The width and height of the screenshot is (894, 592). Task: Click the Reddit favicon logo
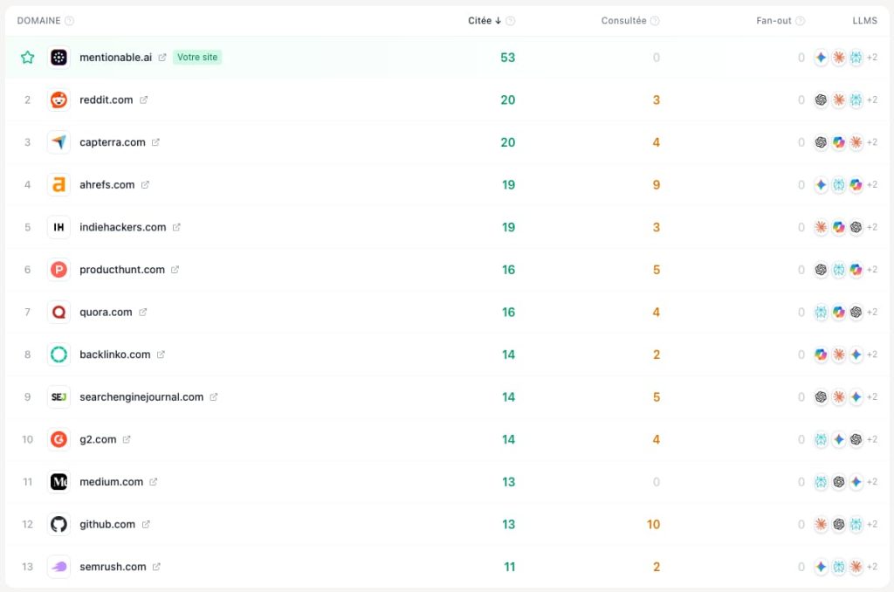58,100
